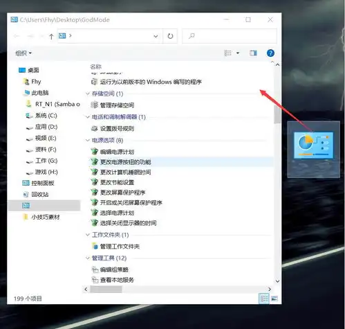
Task: Collapse the 电源选项 (8) group
Action: (x=88, y=140)
